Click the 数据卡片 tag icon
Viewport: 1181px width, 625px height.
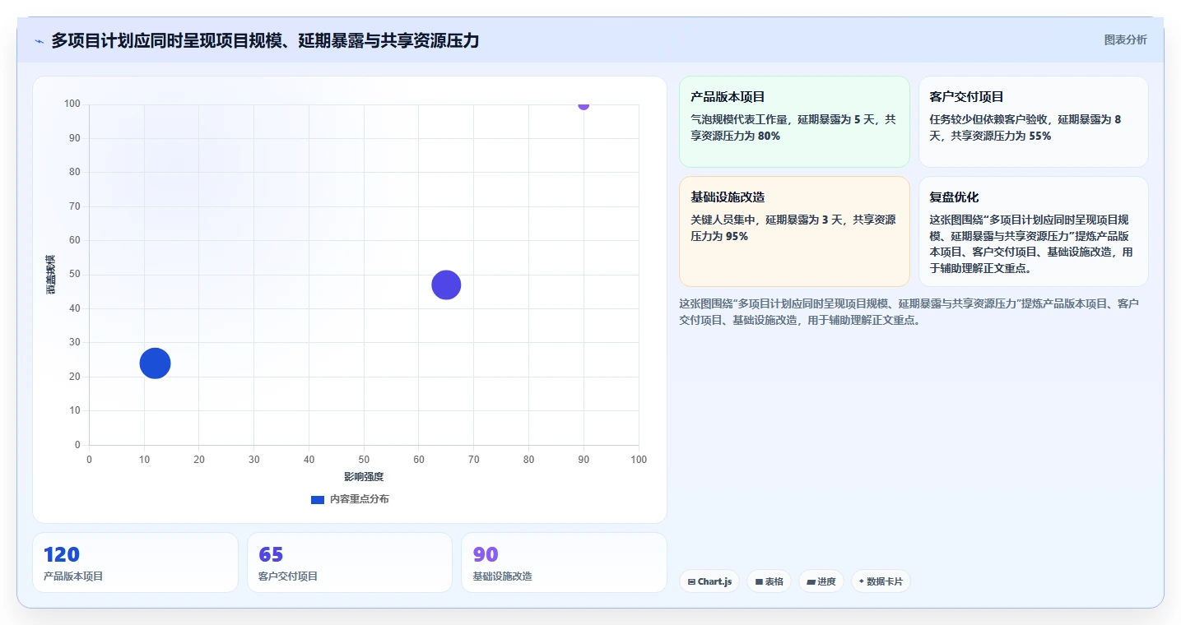(x=861, y=581)
